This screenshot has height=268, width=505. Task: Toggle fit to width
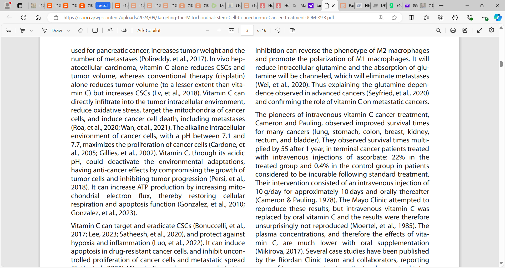tap(231, 30)
